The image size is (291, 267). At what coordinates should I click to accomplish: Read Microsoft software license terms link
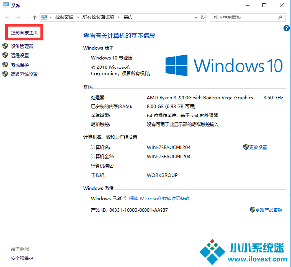159,199
